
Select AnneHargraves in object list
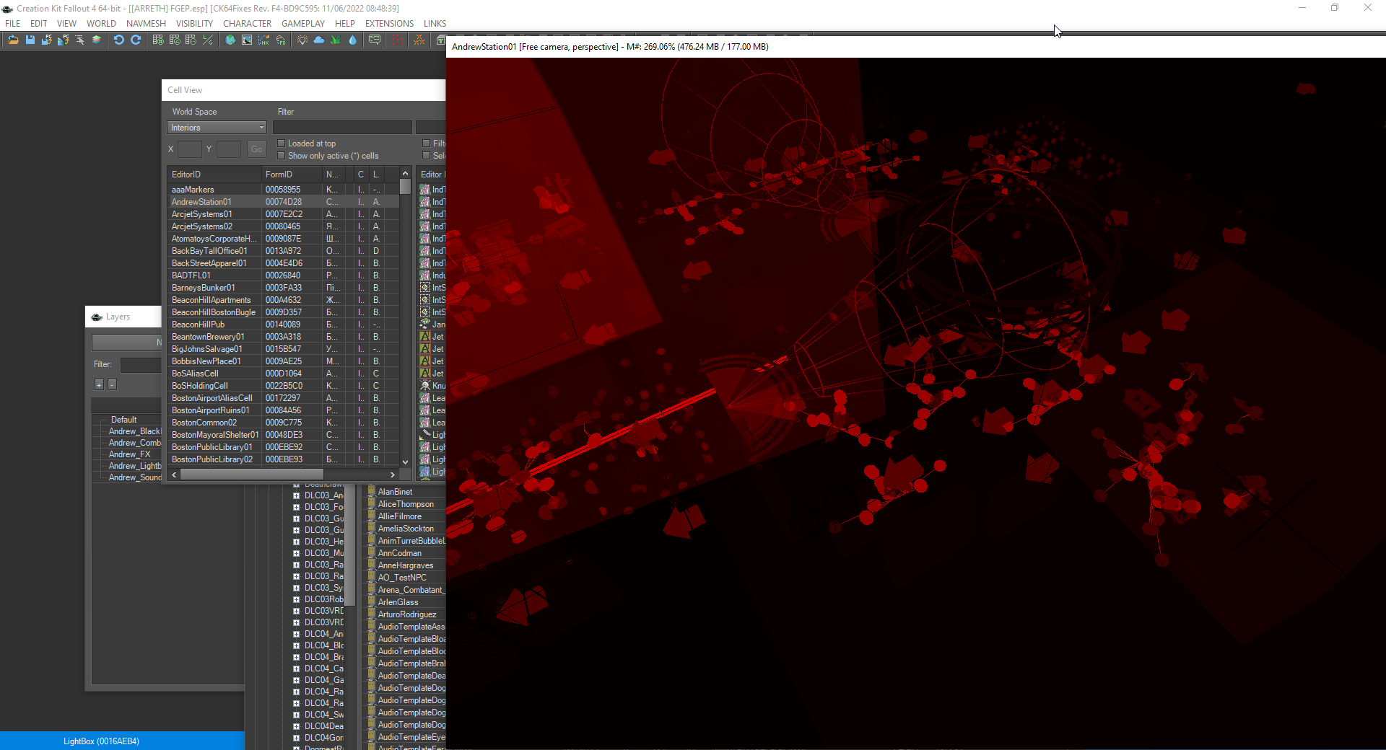point(406,565)
